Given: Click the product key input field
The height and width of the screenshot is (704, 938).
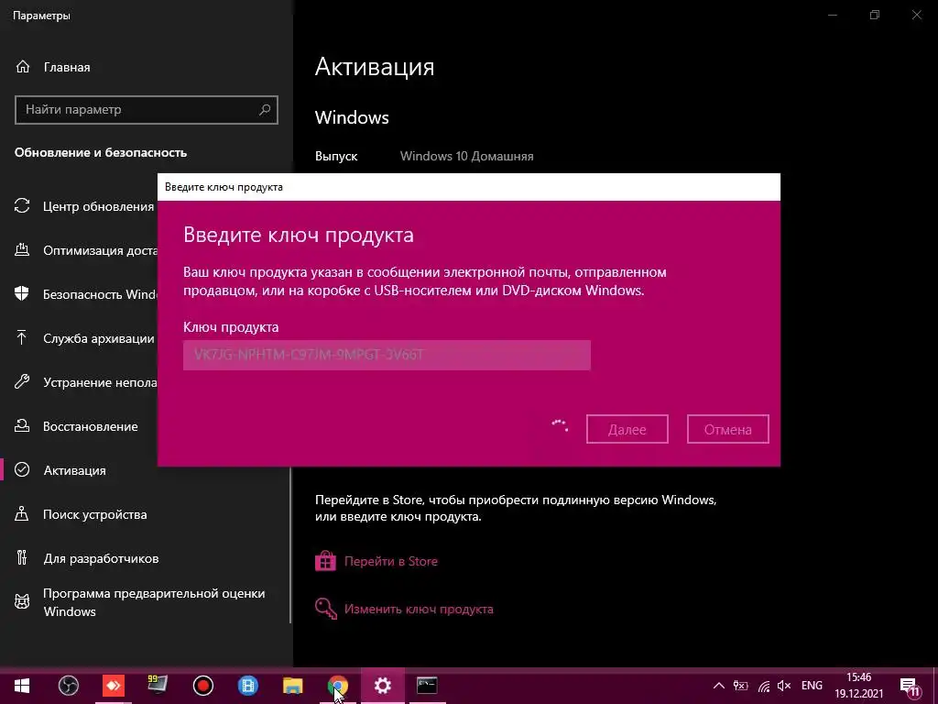Looking at the screenshot, I should pos(387,355).
